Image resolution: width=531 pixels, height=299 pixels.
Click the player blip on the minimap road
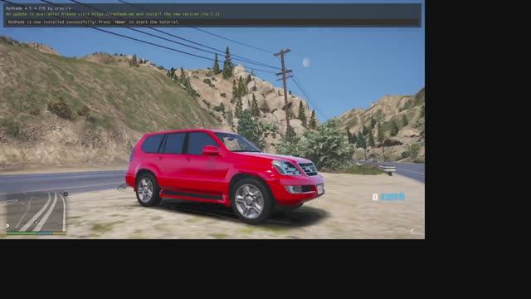[x=36, y=223]
